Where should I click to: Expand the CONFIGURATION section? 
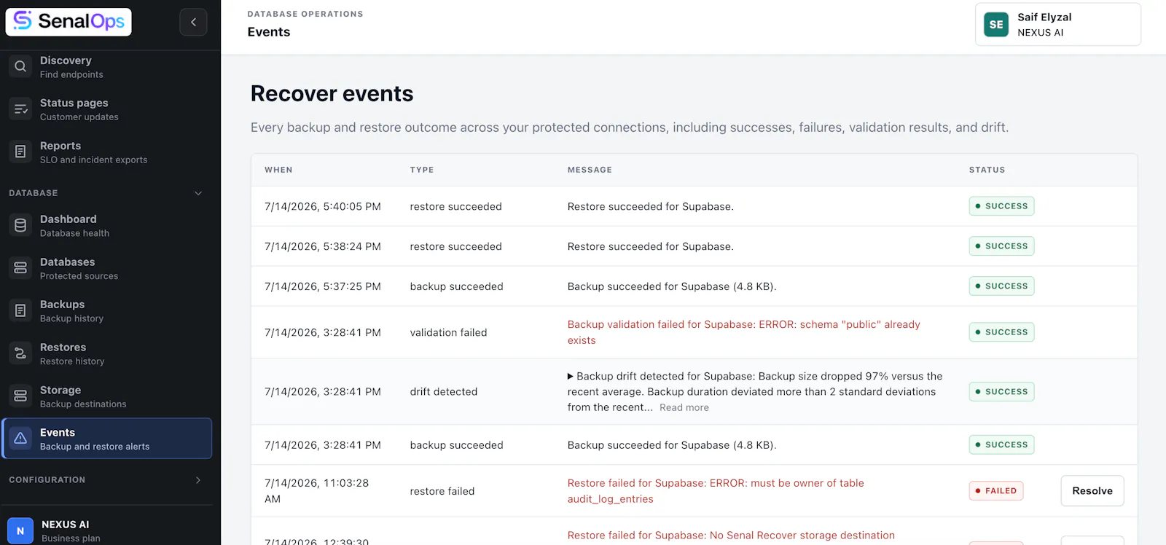tap(198, 480)
